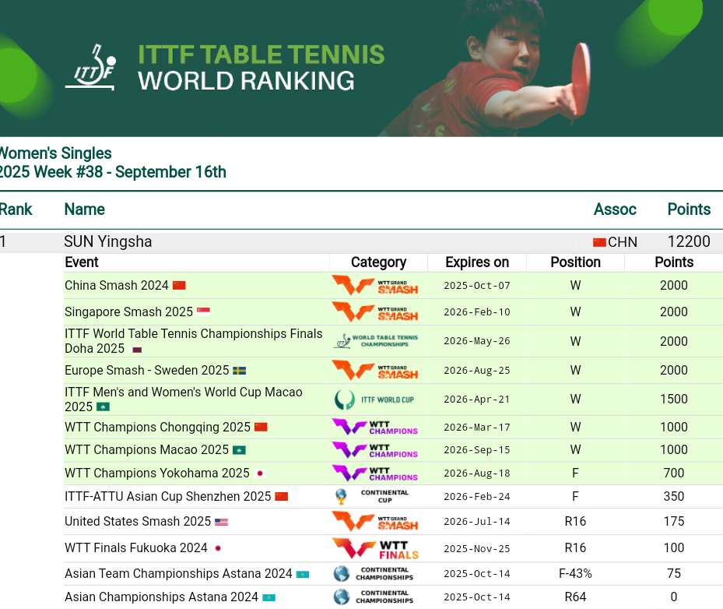Click Kazakhstan flag beside Asian Championships Astana 2024
This screenshot has height=609, width=723.
click(268, 597)
